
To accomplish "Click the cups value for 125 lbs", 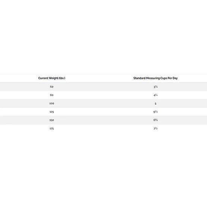I will click(x=155, y=112).
